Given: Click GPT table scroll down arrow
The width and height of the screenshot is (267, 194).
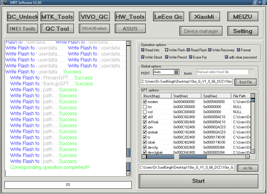Looking at the screenshot, I should (x=253, y=151).
